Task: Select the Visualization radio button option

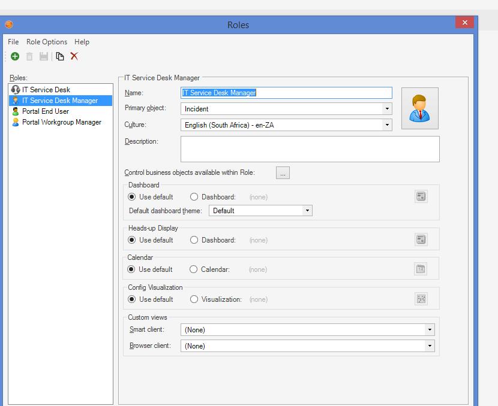Action: click(194, 299)
